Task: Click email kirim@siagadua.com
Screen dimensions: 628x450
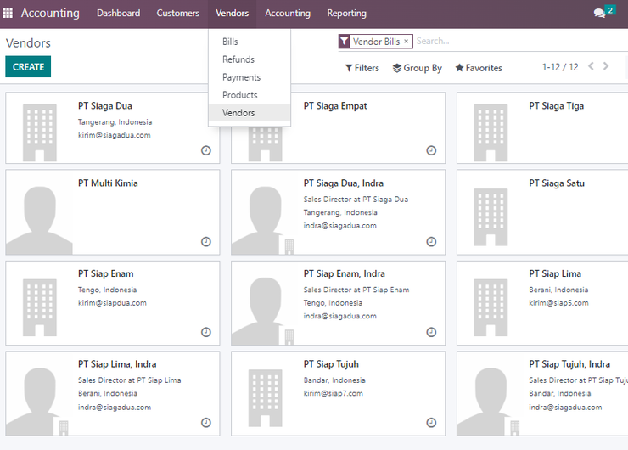Action: (x=115, y=135)
